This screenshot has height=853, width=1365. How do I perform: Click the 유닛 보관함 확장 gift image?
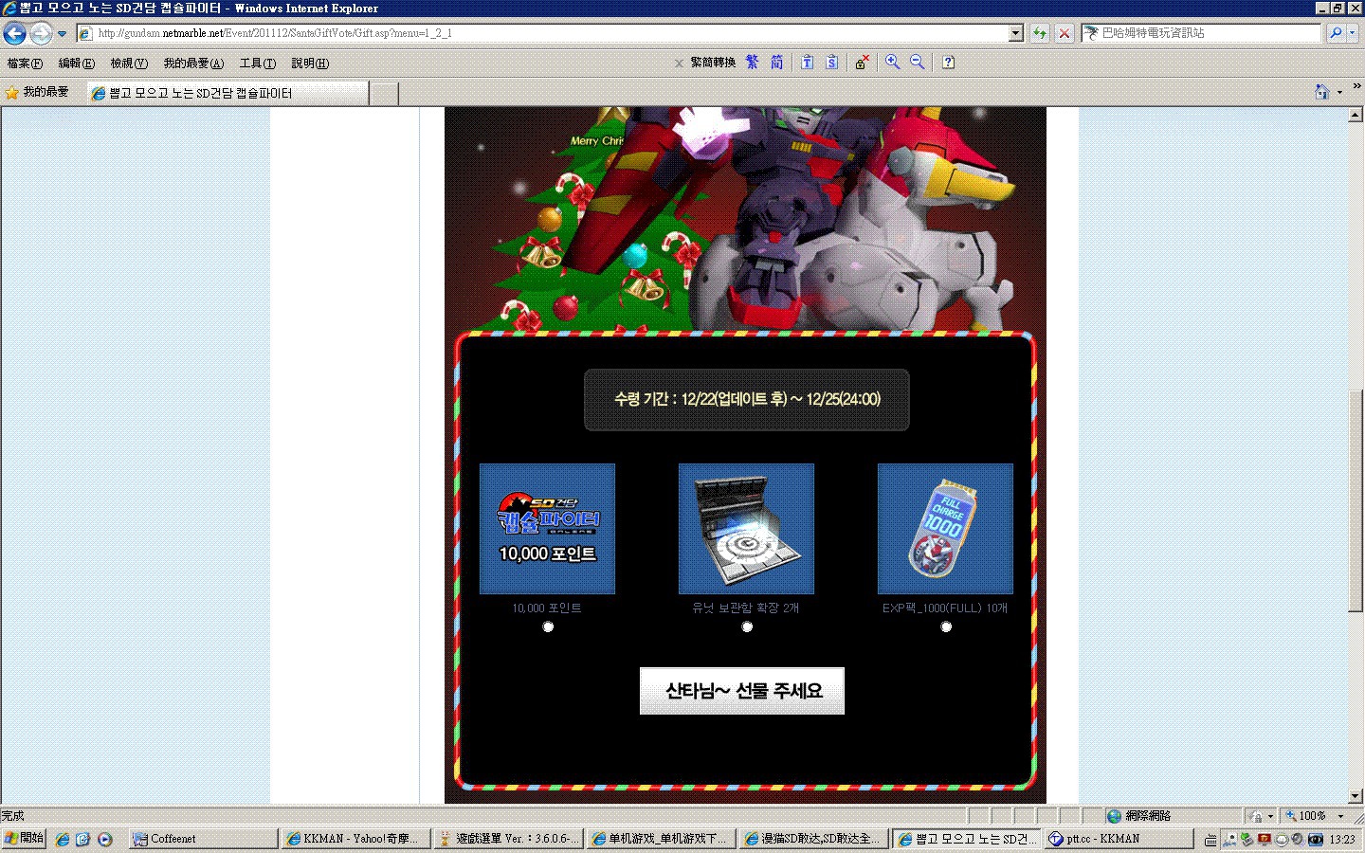(746, 529)
